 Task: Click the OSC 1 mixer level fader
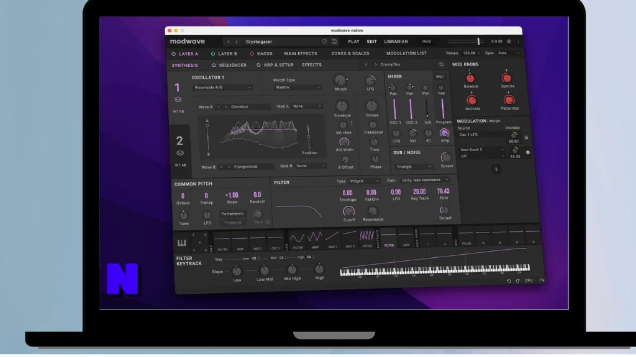394,109
